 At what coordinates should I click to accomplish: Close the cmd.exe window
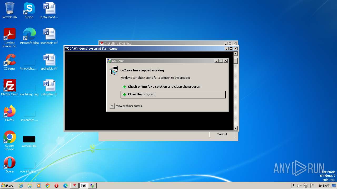point(236,49)
